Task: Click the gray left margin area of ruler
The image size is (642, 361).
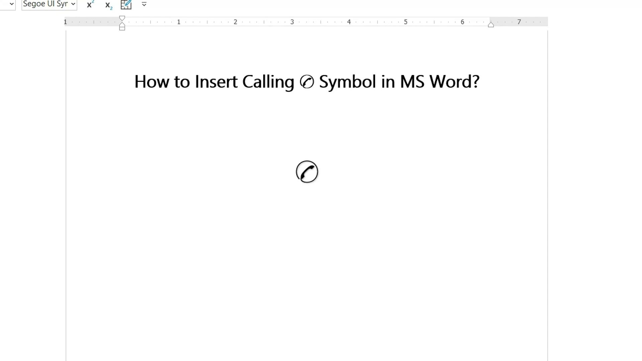Action: [94, 22]
